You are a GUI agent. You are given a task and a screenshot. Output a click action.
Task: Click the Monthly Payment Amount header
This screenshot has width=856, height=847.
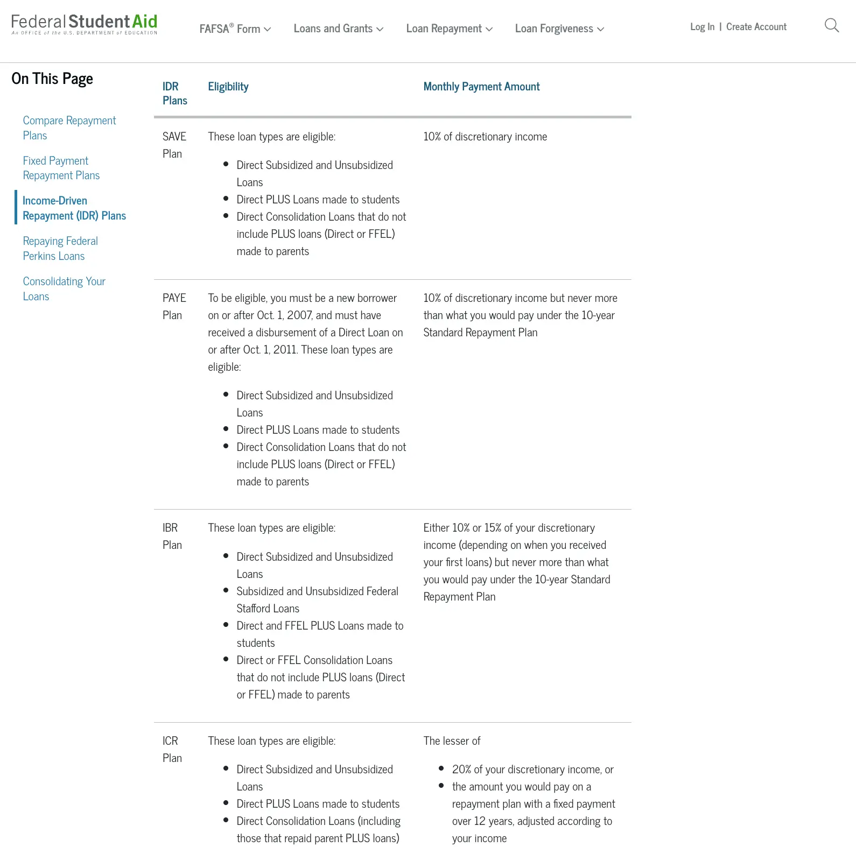(x=481, y=86)
